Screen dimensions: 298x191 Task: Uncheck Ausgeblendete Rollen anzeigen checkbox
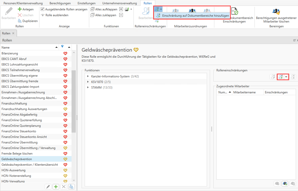pyautogui.click(x=42, y=9)
